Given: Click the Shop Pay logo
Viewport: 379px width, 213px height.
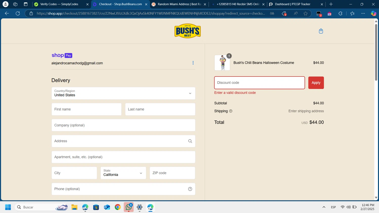Looking at the screenshot, I should pyautogui.click(x=62, y=55).
